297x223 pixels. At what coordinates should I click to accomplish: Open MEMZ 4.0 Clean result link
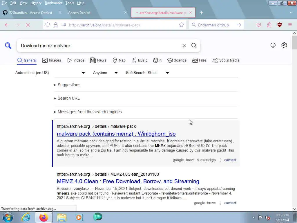coord(128,181)
